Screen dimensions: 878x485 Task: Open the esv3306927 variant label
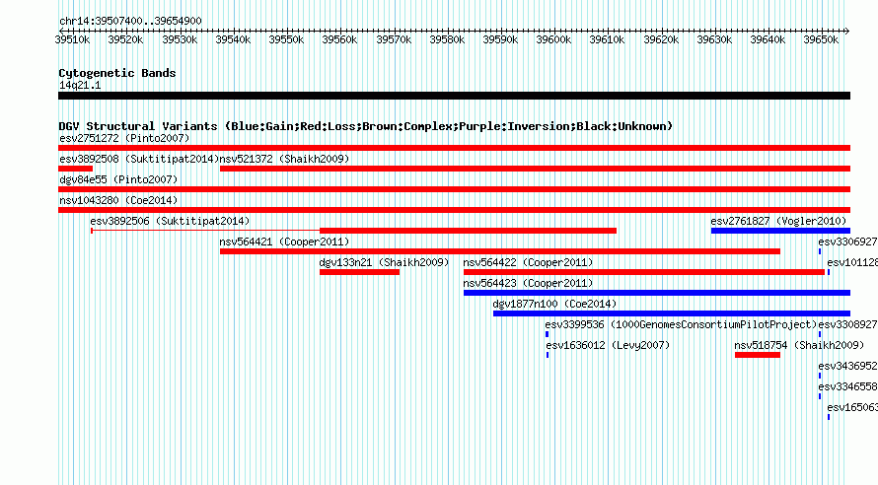tap(847, 242)
